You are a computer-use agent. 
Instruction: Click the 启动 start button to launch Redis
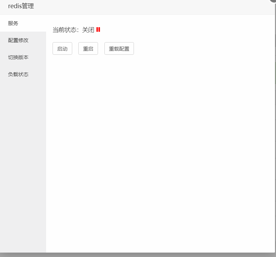(62, 48)
